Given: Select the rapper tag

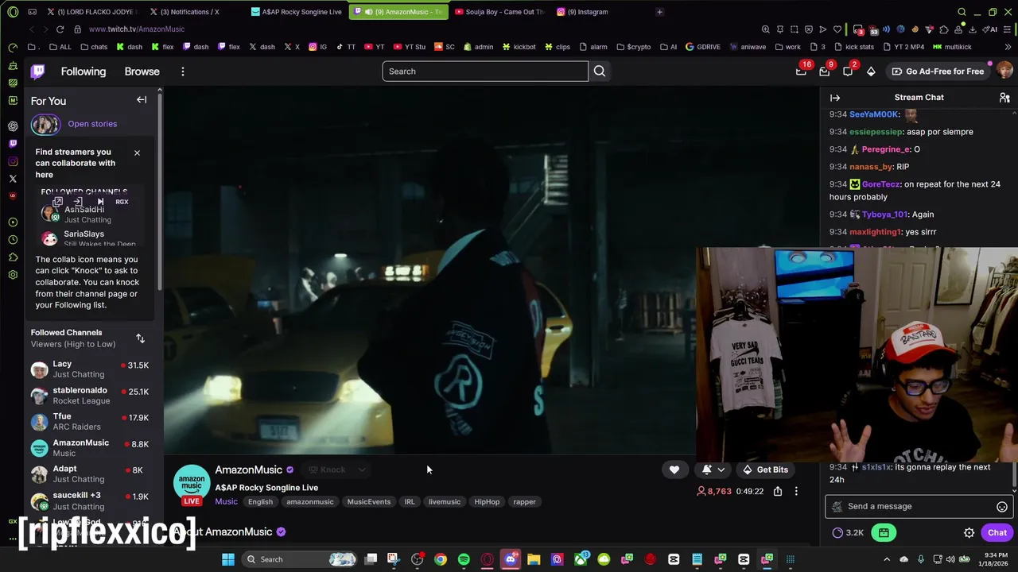Looking at the screenshot, I should 524,502.
